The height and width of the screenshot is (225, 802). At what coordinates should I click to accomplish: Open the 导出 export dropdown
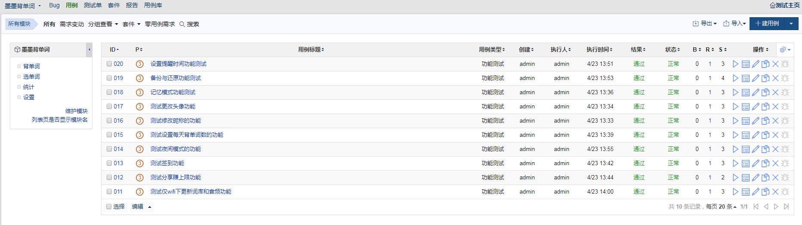[704, 24]
